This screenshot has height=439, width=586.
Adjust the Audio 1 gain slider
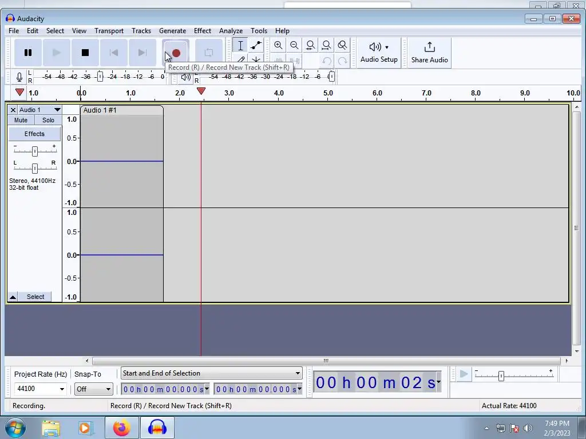(x=35, y=151)
